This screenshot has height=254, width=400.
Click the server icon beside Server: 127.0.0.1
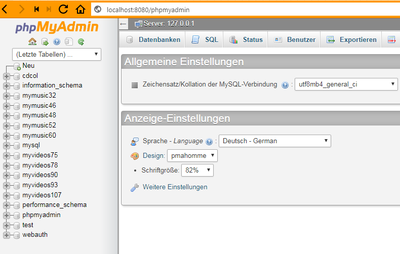click(x=139, y=24)
